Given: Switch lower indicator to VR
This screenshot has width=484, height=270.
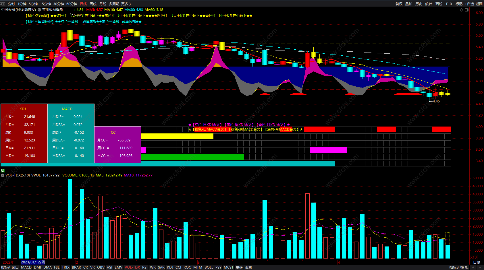Looking at the screenshot, I should [92, 267].
